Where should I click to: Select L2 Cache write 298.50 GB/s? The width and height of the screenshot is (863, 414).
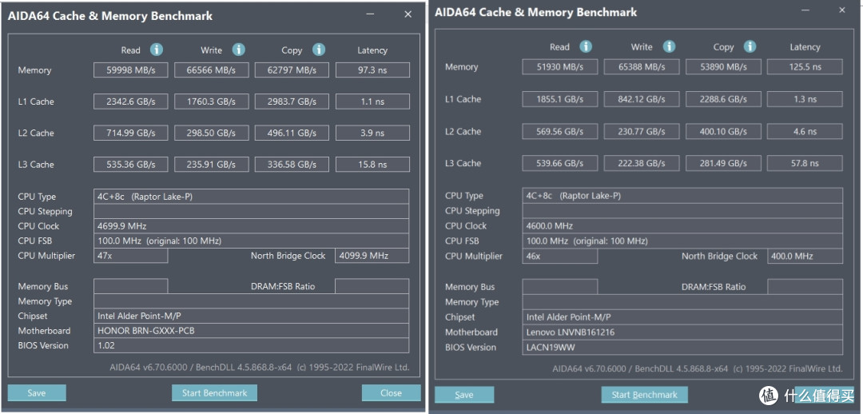(x=211, y=133)
